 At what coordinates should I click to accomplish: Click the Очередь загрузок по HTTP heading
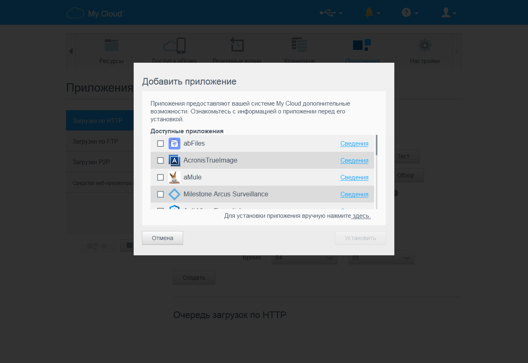tap(230, 315)
